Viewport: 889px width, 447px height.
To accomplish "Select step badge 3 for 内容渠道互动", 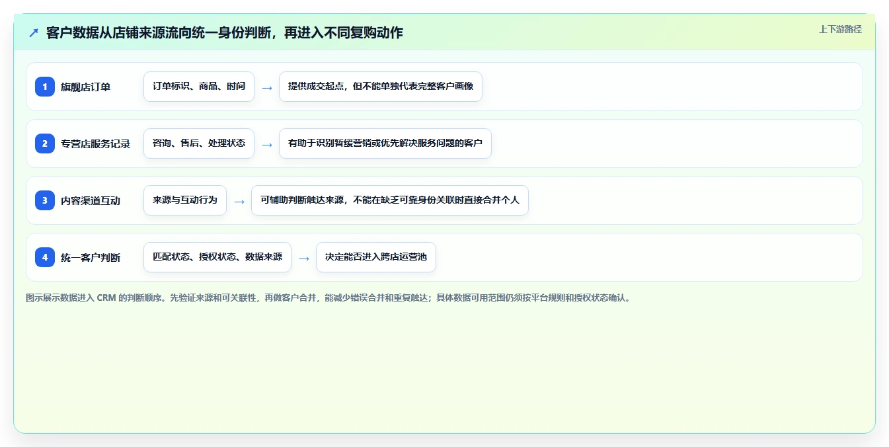I will coord(45,200).
